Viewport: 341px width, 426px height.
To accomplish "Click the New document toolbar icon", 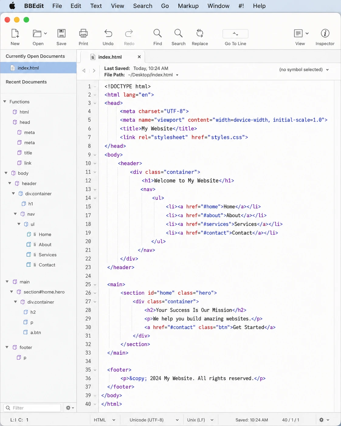I will (15, 33).
